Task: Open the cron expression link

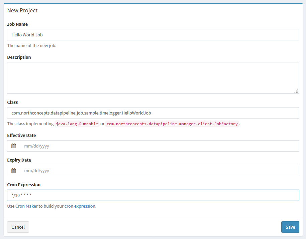Action: [x=80, y=206]
